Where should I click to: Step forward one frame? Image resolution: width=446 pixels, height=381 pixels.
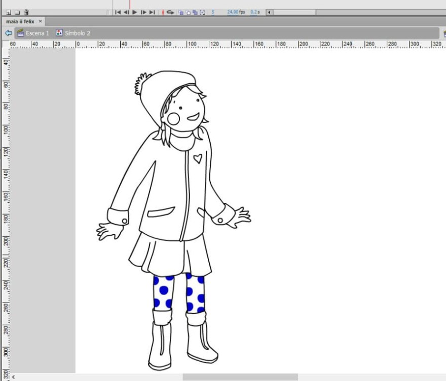click(143, 12)
